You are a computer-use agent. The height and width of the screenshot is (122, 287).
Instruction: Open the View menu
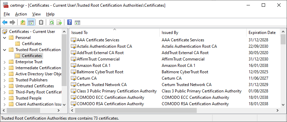point(36,14)
